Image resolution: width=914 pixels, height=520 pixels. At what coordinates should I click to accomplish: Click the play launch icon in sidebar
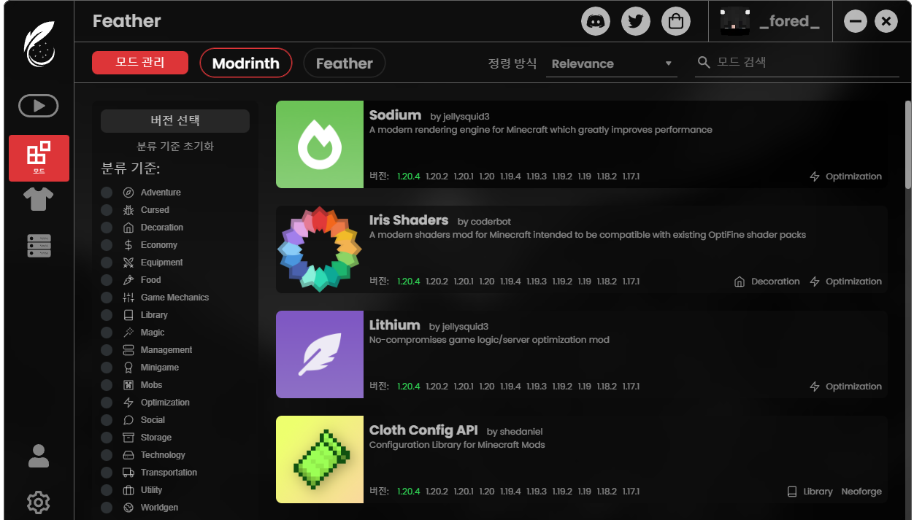tap(39, 106)
